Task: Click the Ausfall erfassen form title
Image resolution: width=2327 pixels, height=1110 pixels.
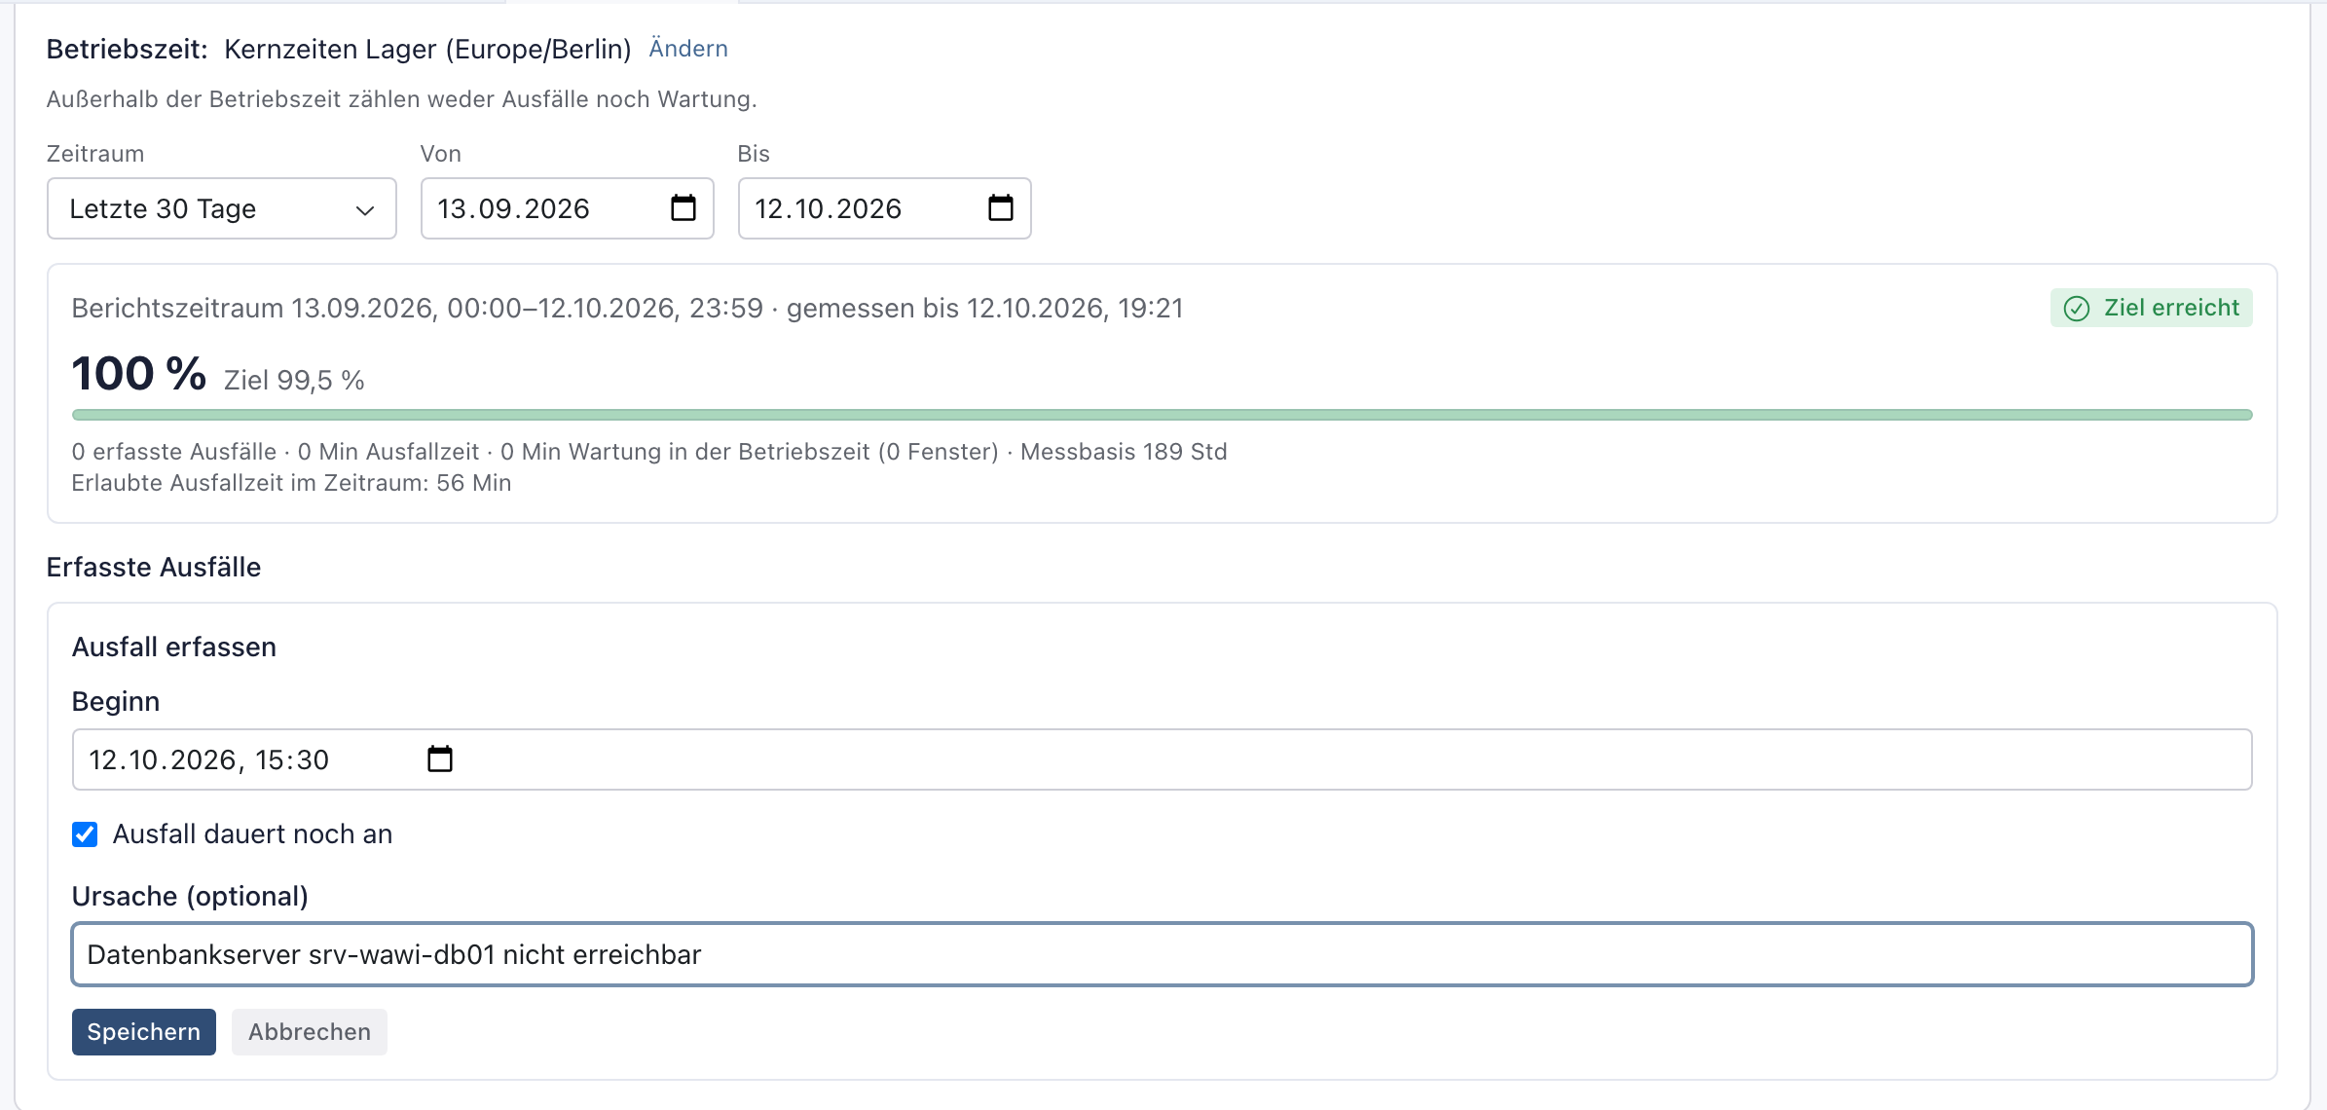Action: (x=174, y=647)
